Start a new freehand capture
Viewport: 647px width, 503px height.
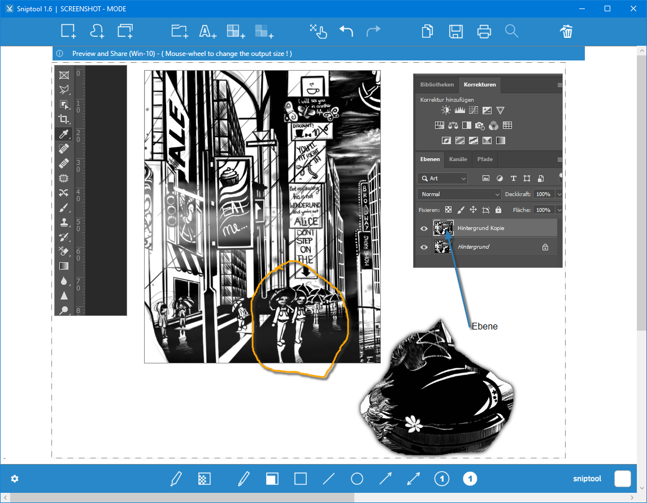click(x=97, y=31)
